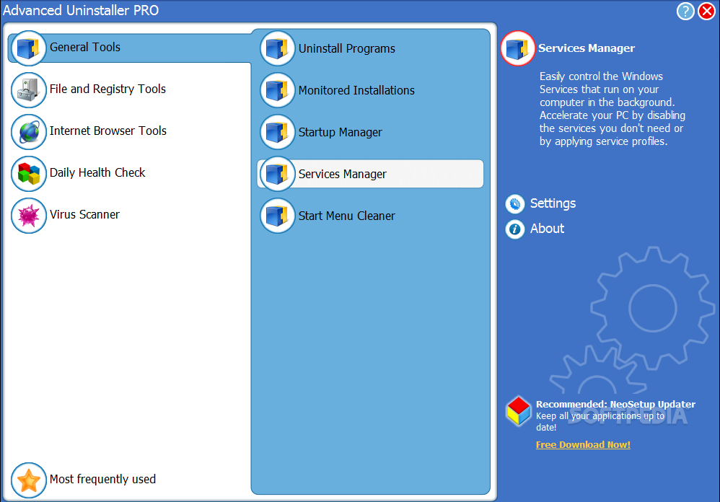Click the Internet Browser Tools globe icon
720x502 pixels.
coord(28,132)
